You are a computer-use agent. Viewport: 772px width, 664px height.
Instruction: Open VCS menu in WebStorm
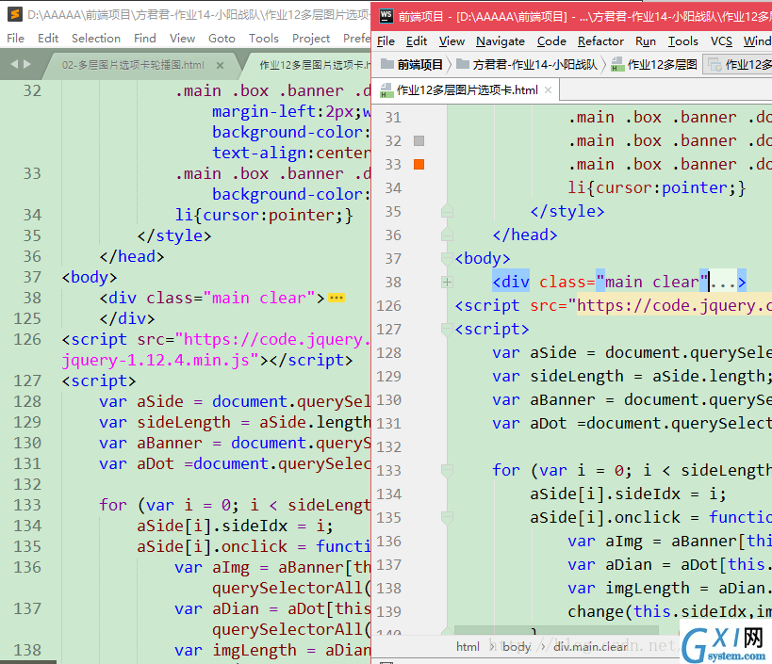(721, 41)
